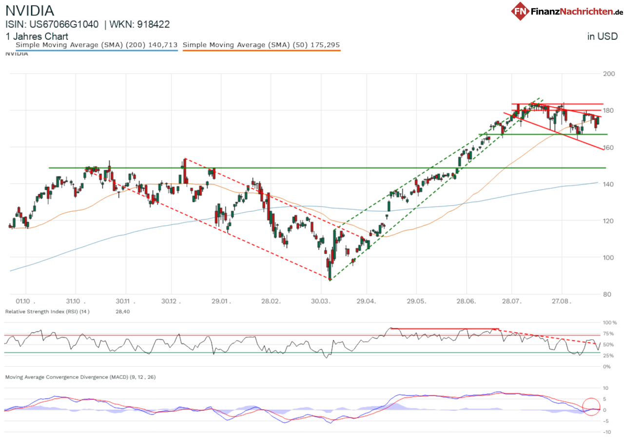Click the 100 price axis label
Viewport: 624px width, 439px height.
tap(608, 257)
